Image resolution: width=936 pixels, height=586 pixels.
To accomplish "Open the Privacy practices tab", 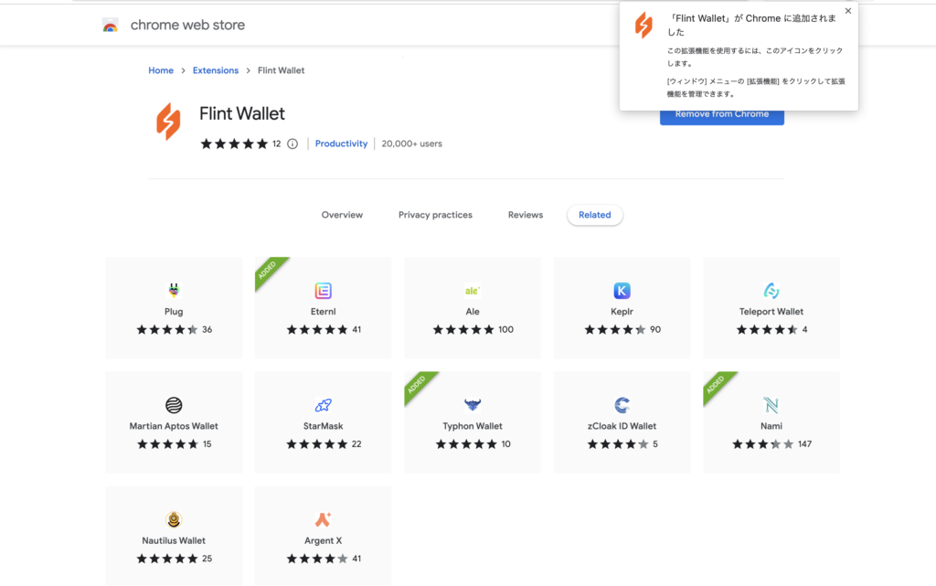I will (435, 215).
